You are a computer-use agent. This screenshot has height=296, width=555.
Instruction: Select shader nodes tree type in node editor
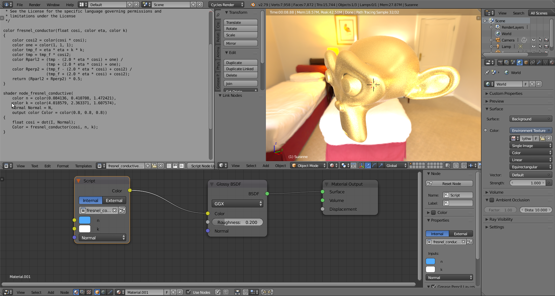(76, 292)
